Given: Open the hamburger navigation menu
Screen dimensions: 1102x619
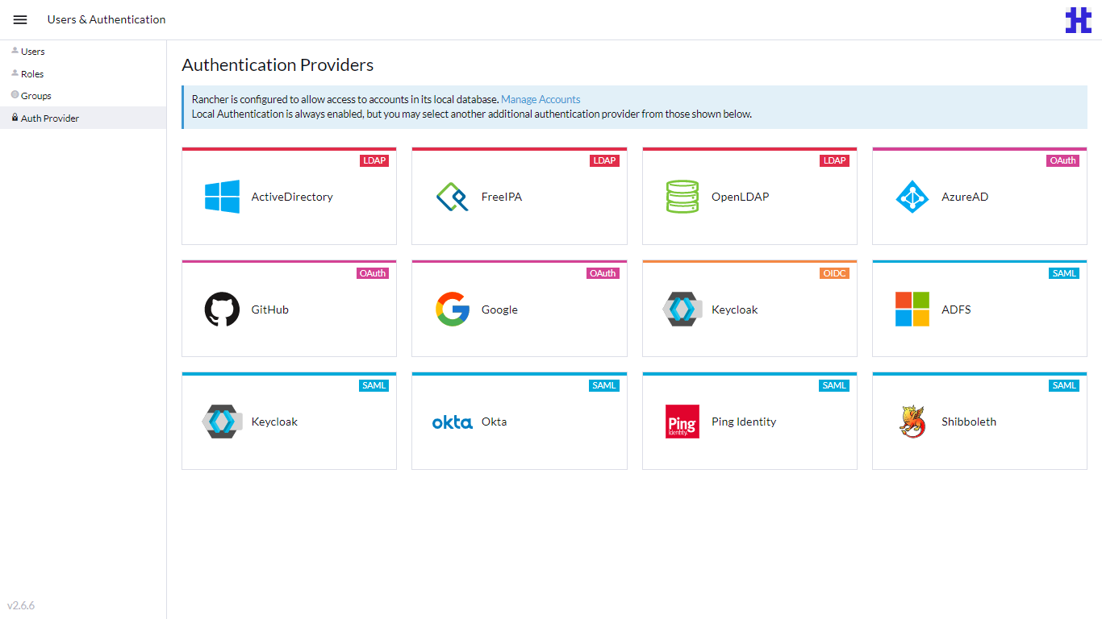Looking at the screenshot, I should pos(20,19).
